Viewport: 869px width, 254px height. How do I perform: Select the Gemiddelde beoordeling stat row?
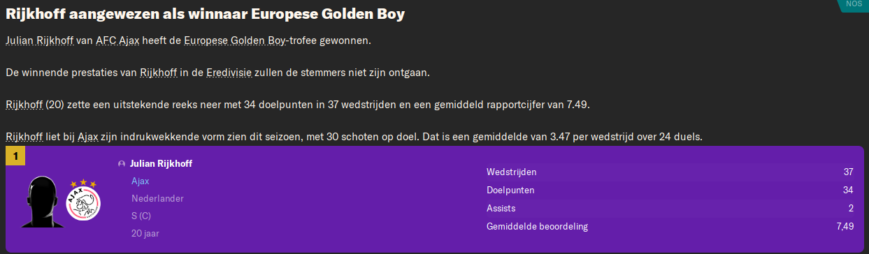pyautogui.click(x=670, y=226)
